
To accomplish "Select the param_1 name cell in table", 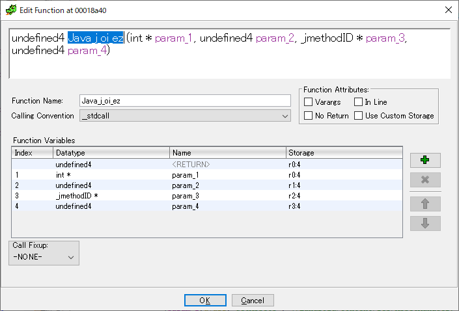I will 228,175.
